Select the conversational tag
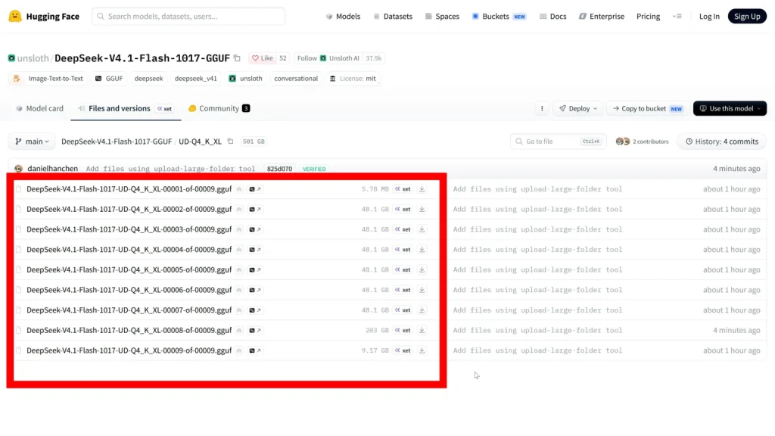The height and width of the screenshot is (436, 775). [296, 79]
